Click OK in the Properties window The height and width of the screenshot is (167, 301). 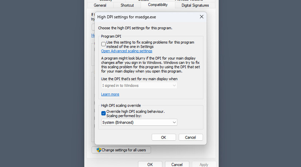click(x=150, y=164)
